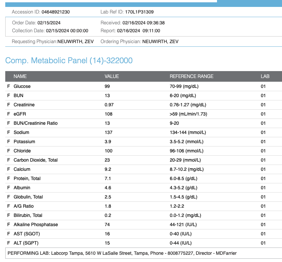282x262 pixels.
Task: Click the NAME column header
Action: tap(20, 76)
